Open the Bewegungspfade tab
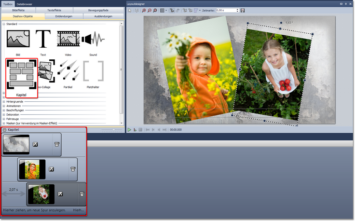Image resolution: width=355 pixels, height=221 pixels. [x=101, y=10]
